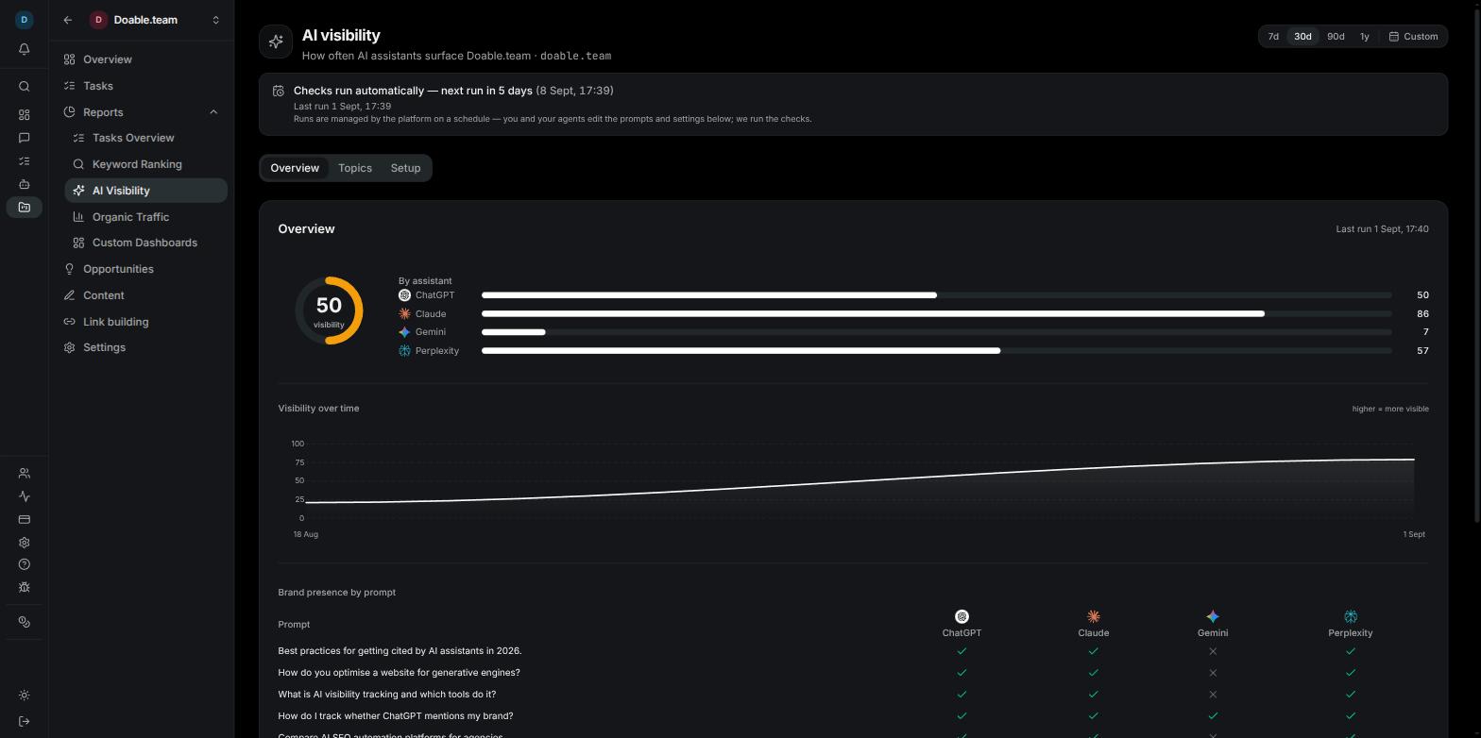Switch to the Overview tab

(295, 168)
